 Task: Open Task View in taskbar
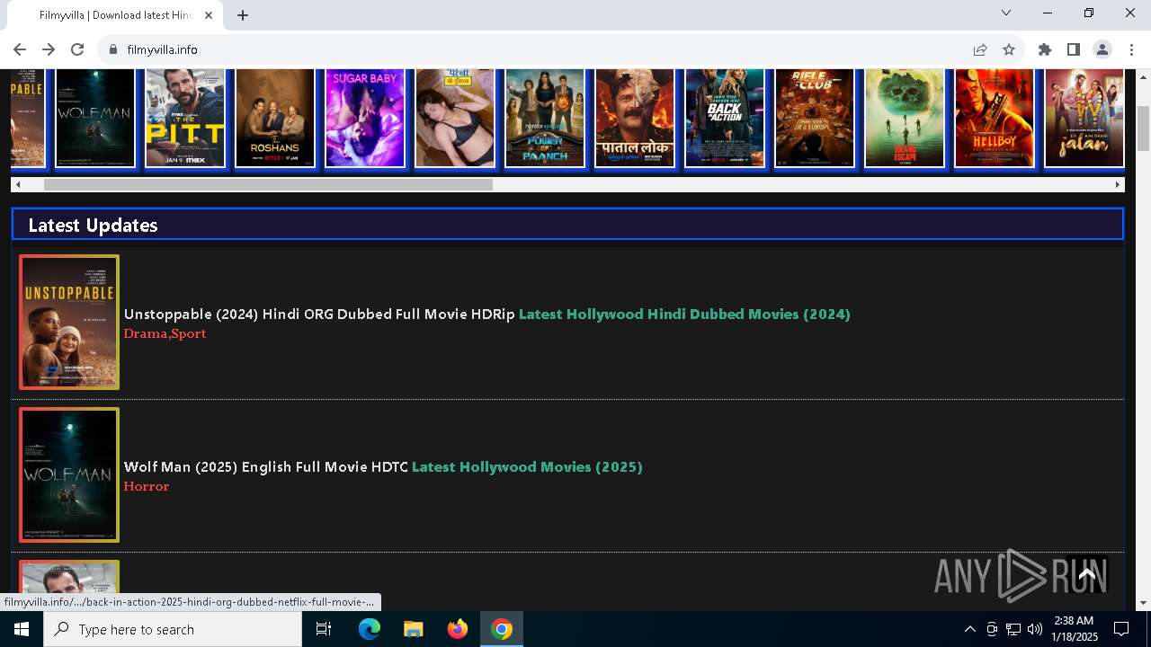coord(324,629)
